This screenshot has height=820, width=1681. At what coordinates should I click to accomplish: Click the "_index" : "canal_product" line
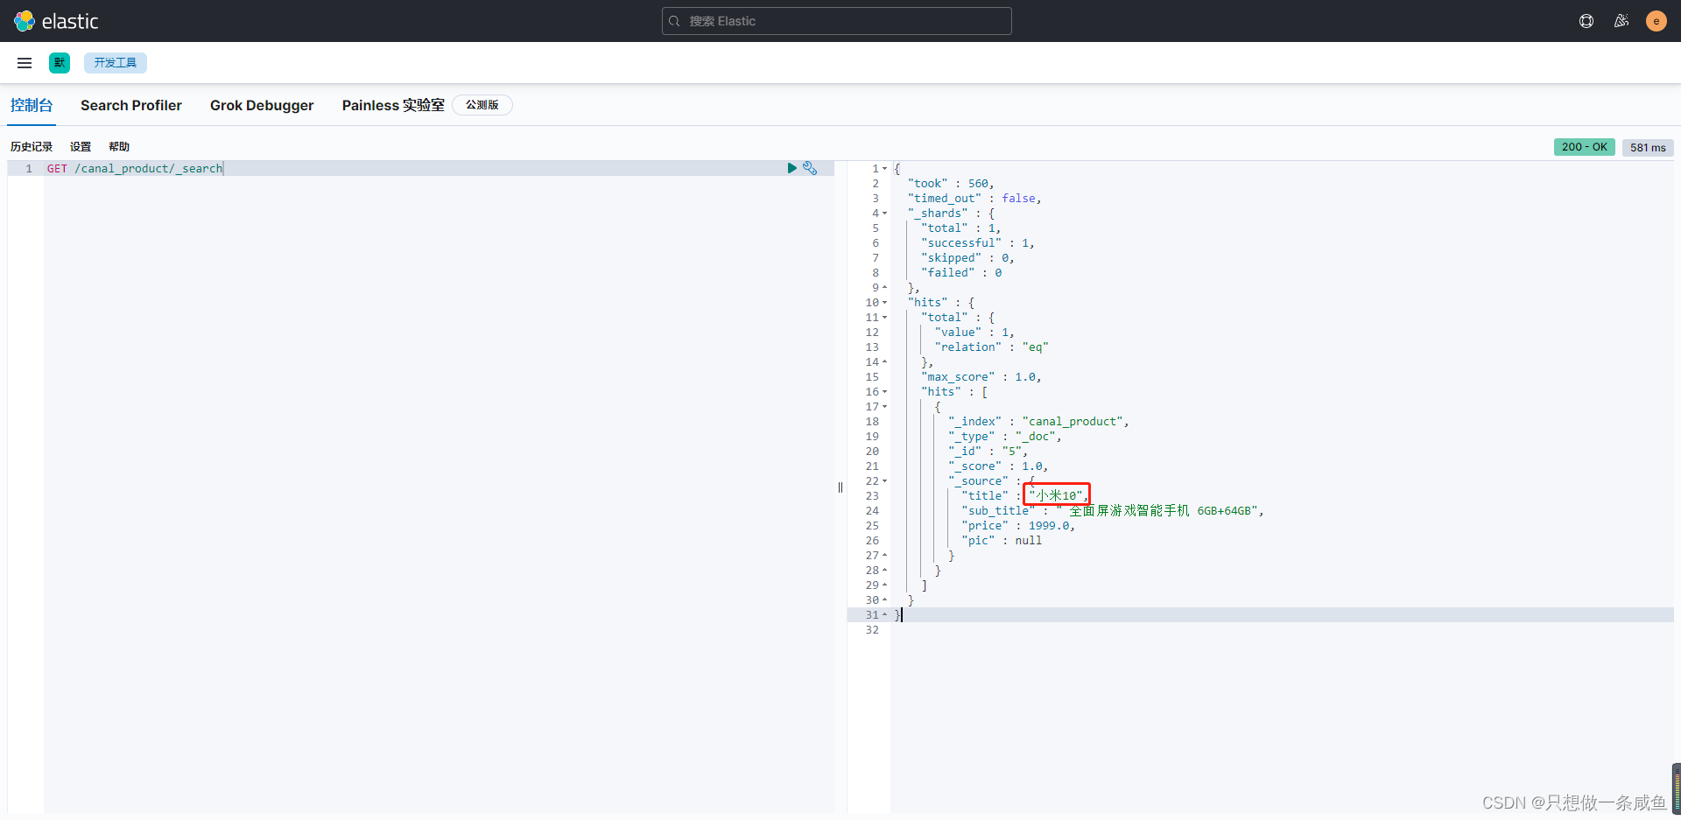pos(1038,422)
